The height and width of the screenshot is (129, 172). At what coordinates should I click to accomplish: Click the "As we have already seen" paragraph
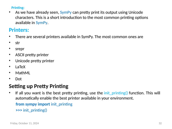point(81,18)
